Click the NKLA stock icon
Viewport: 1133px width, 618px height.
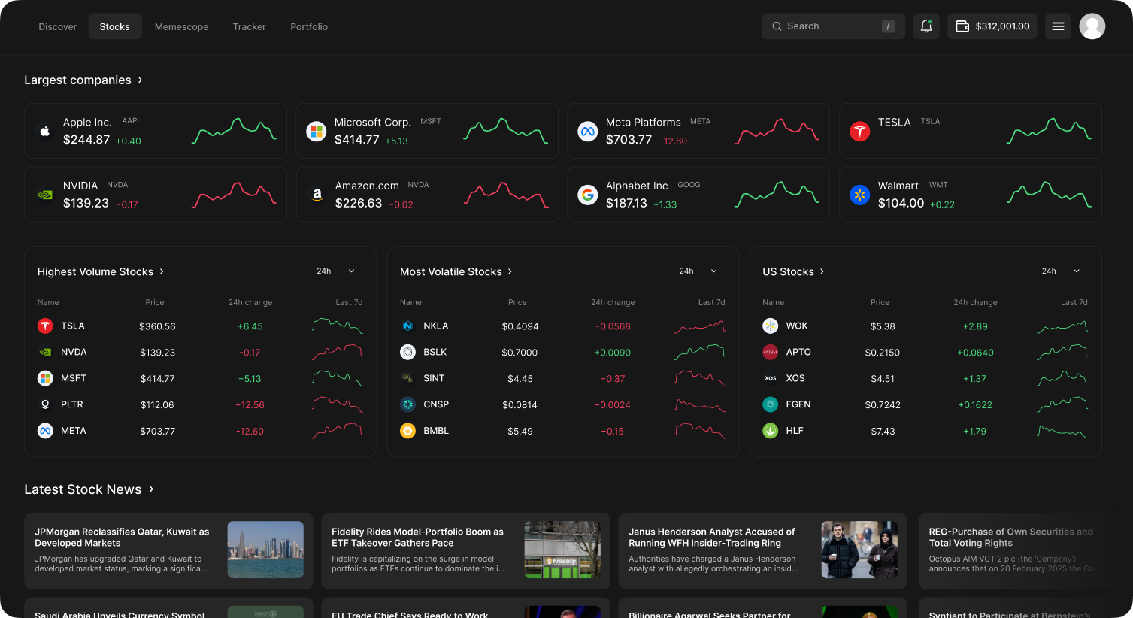click(407, 326)
